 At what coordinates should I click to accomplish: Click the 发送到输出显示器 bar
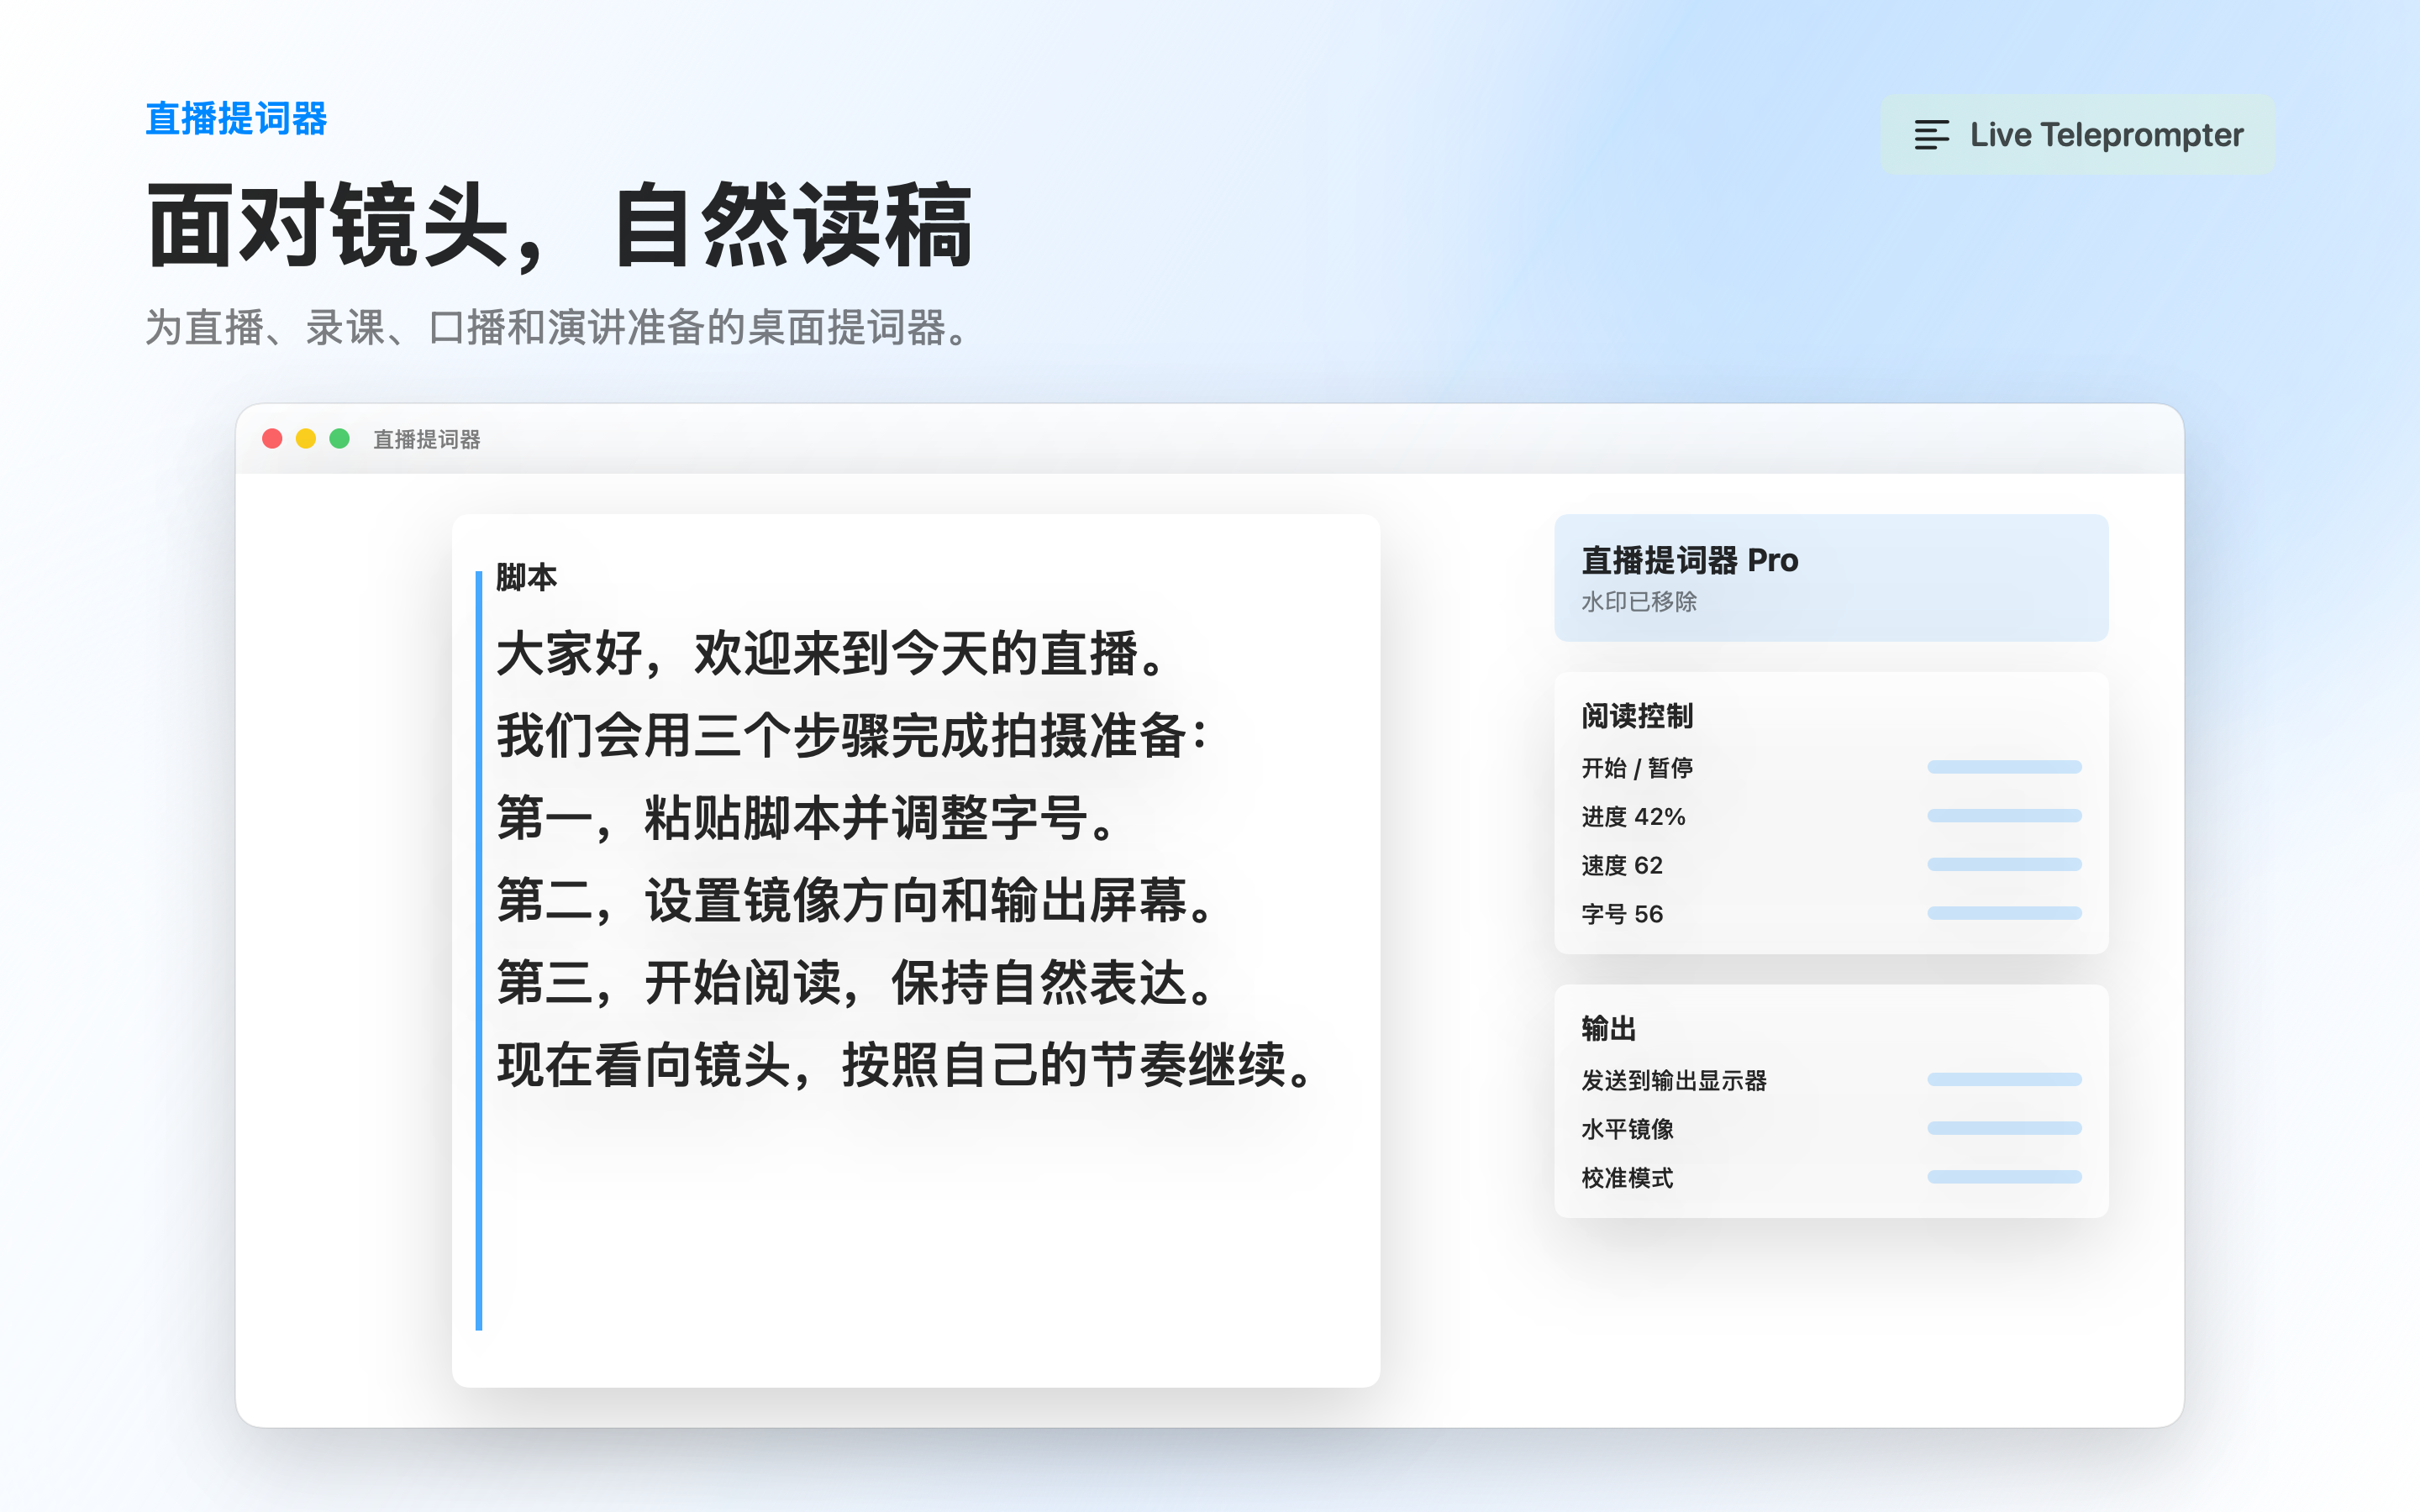pyautogui.click(x=2004, y=1080)
